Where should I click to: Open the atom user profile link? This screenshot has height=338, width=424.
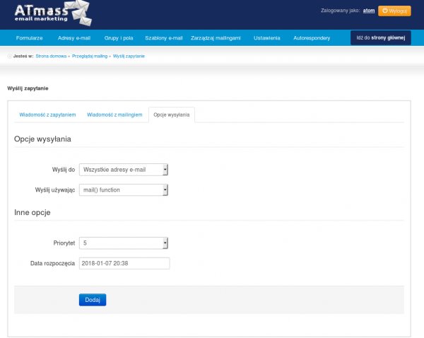pyautogui.click(x=368, y=11)
